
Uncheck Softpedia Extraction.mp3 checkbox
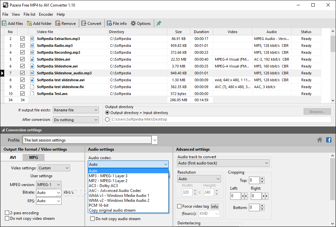point(22,39)
